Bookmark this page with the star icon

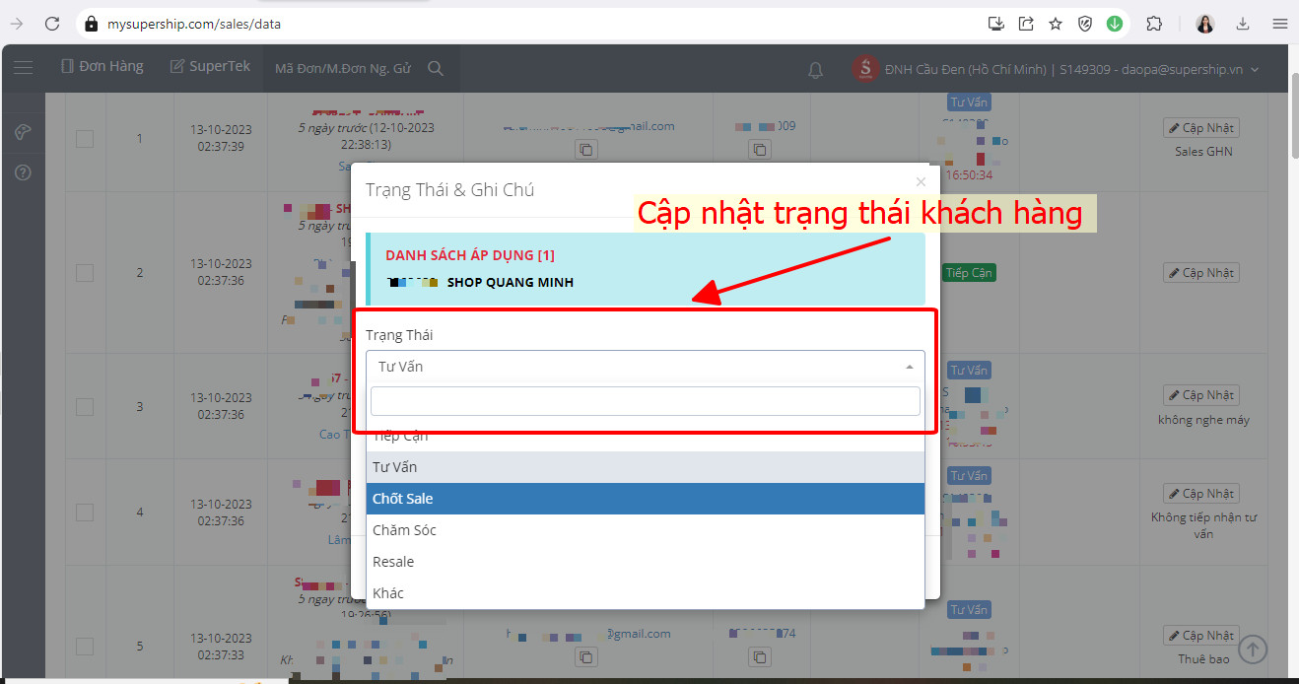click(1056, 24)
